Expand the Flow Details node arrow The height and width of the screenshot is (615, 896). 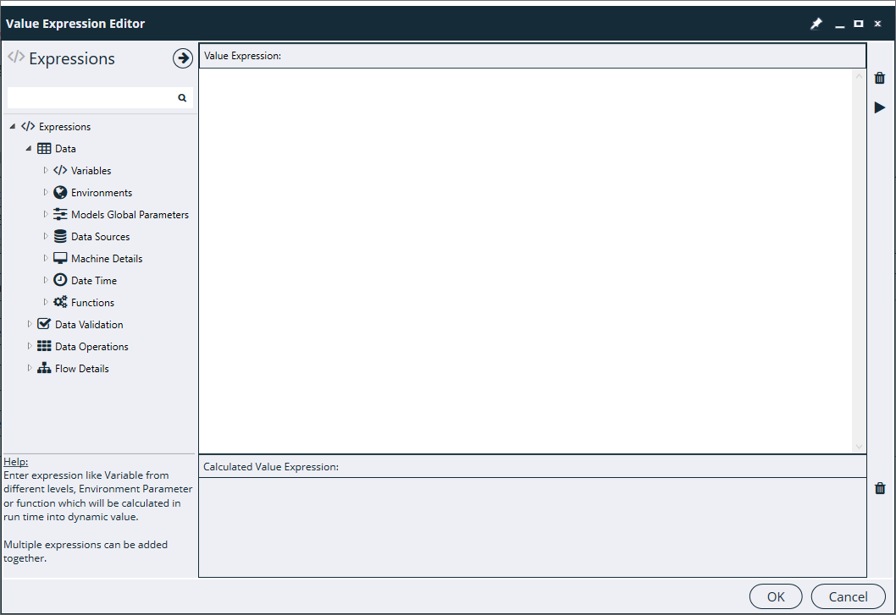click(30, 369)
